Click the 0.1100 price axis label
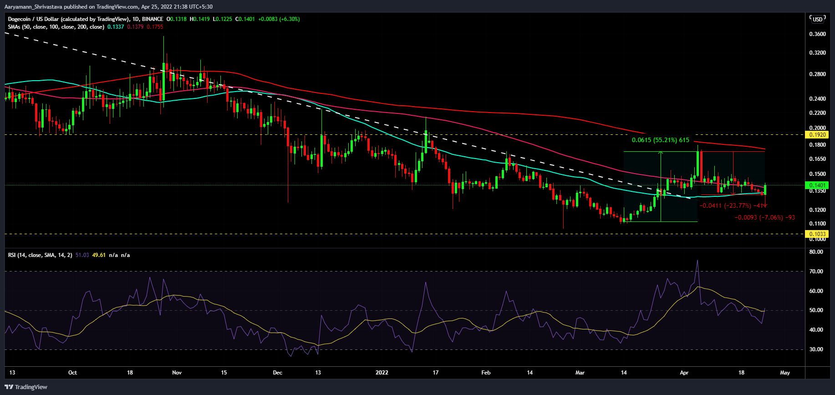 (x=817, y=224)
